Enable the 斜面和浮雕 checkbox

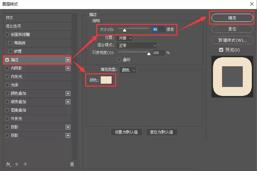[7, 35]
